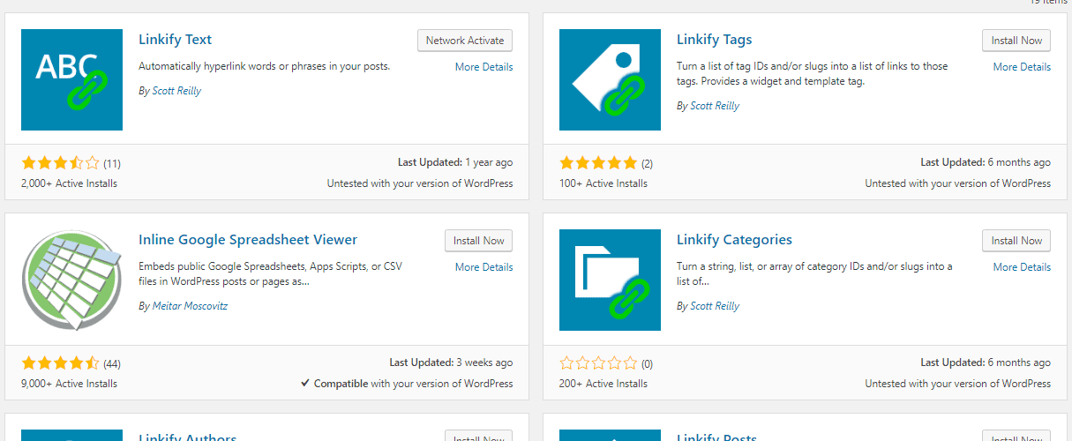Click Last Updated: 1 year ago text
This screenshot has height=441, width=1072.
(x=455, y=162)
